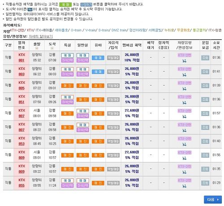Open train number link 855

click(x=22, y=185)
